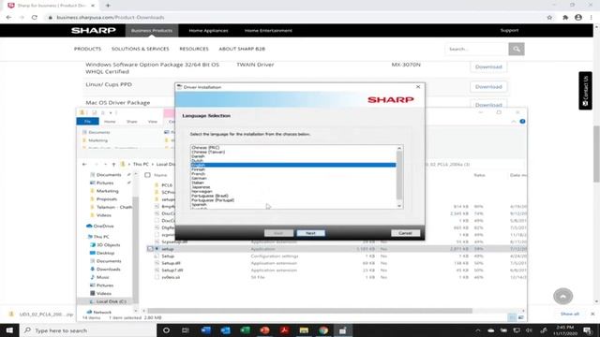Open the Excel taskbar icon
The image size is (600, 337).
tap(245, 330)
